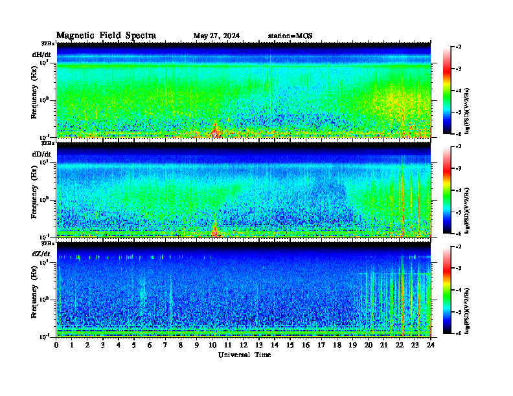Click the log PSD label beside dH/dt color scale

tap(467, 111)
